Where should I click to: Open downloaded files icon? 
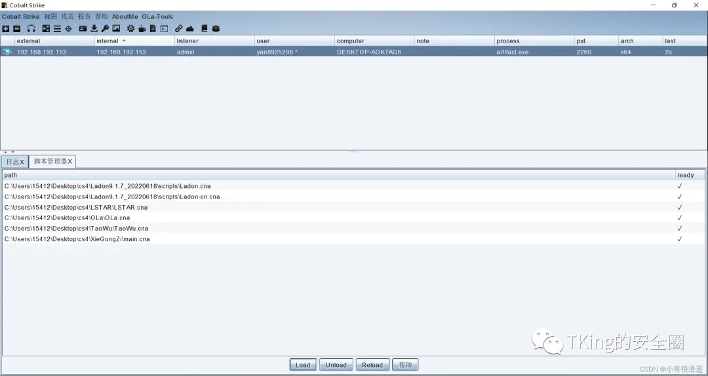click(x=94, y=29)
